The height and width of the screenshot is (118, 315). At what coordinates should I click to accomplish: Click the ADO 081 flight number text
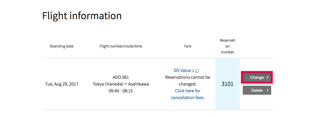[x=121, y=77]
